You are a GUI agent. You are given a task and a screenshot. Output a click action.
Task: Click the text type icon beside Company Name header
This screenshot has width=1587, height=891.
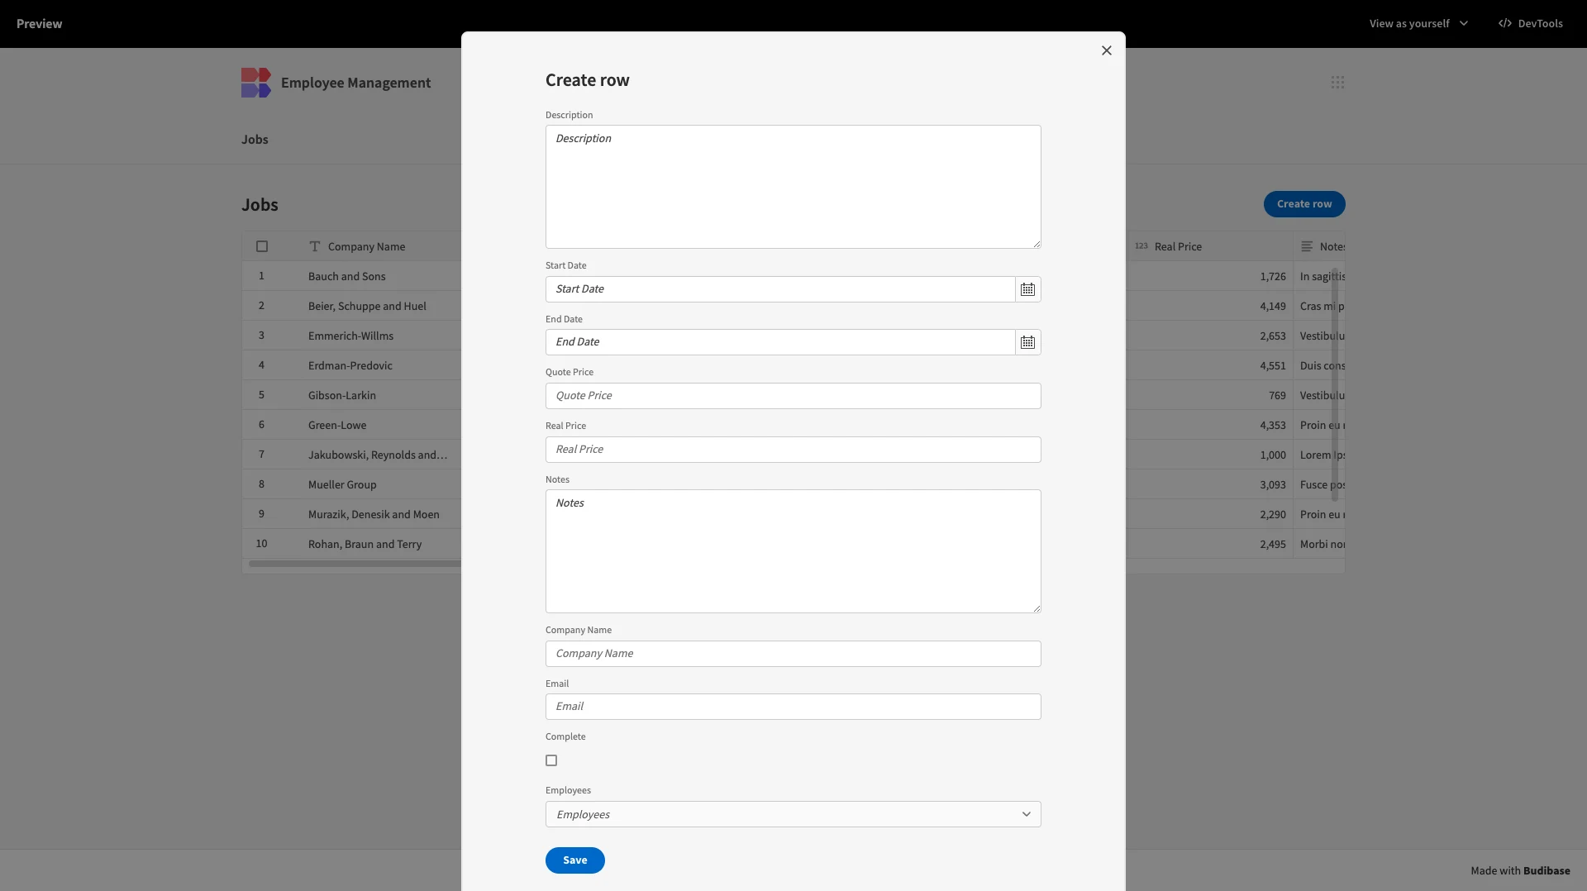[x=314, y=246]
